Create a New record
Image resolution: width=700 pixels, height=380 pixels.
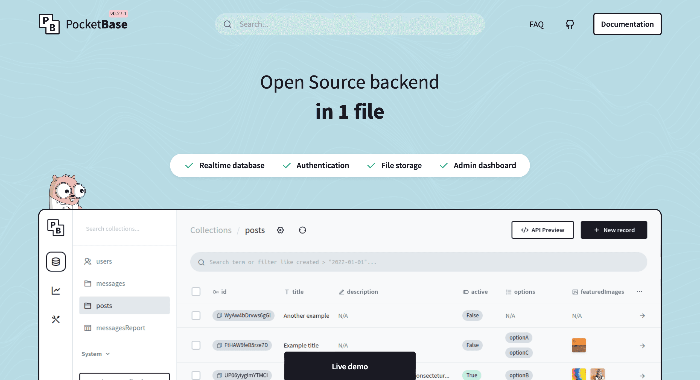point(614,230)
